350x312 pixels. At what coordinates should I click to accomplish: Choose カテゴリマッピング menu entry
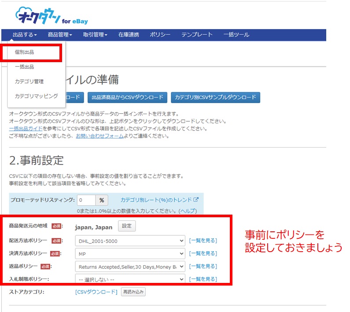point(37,96)
